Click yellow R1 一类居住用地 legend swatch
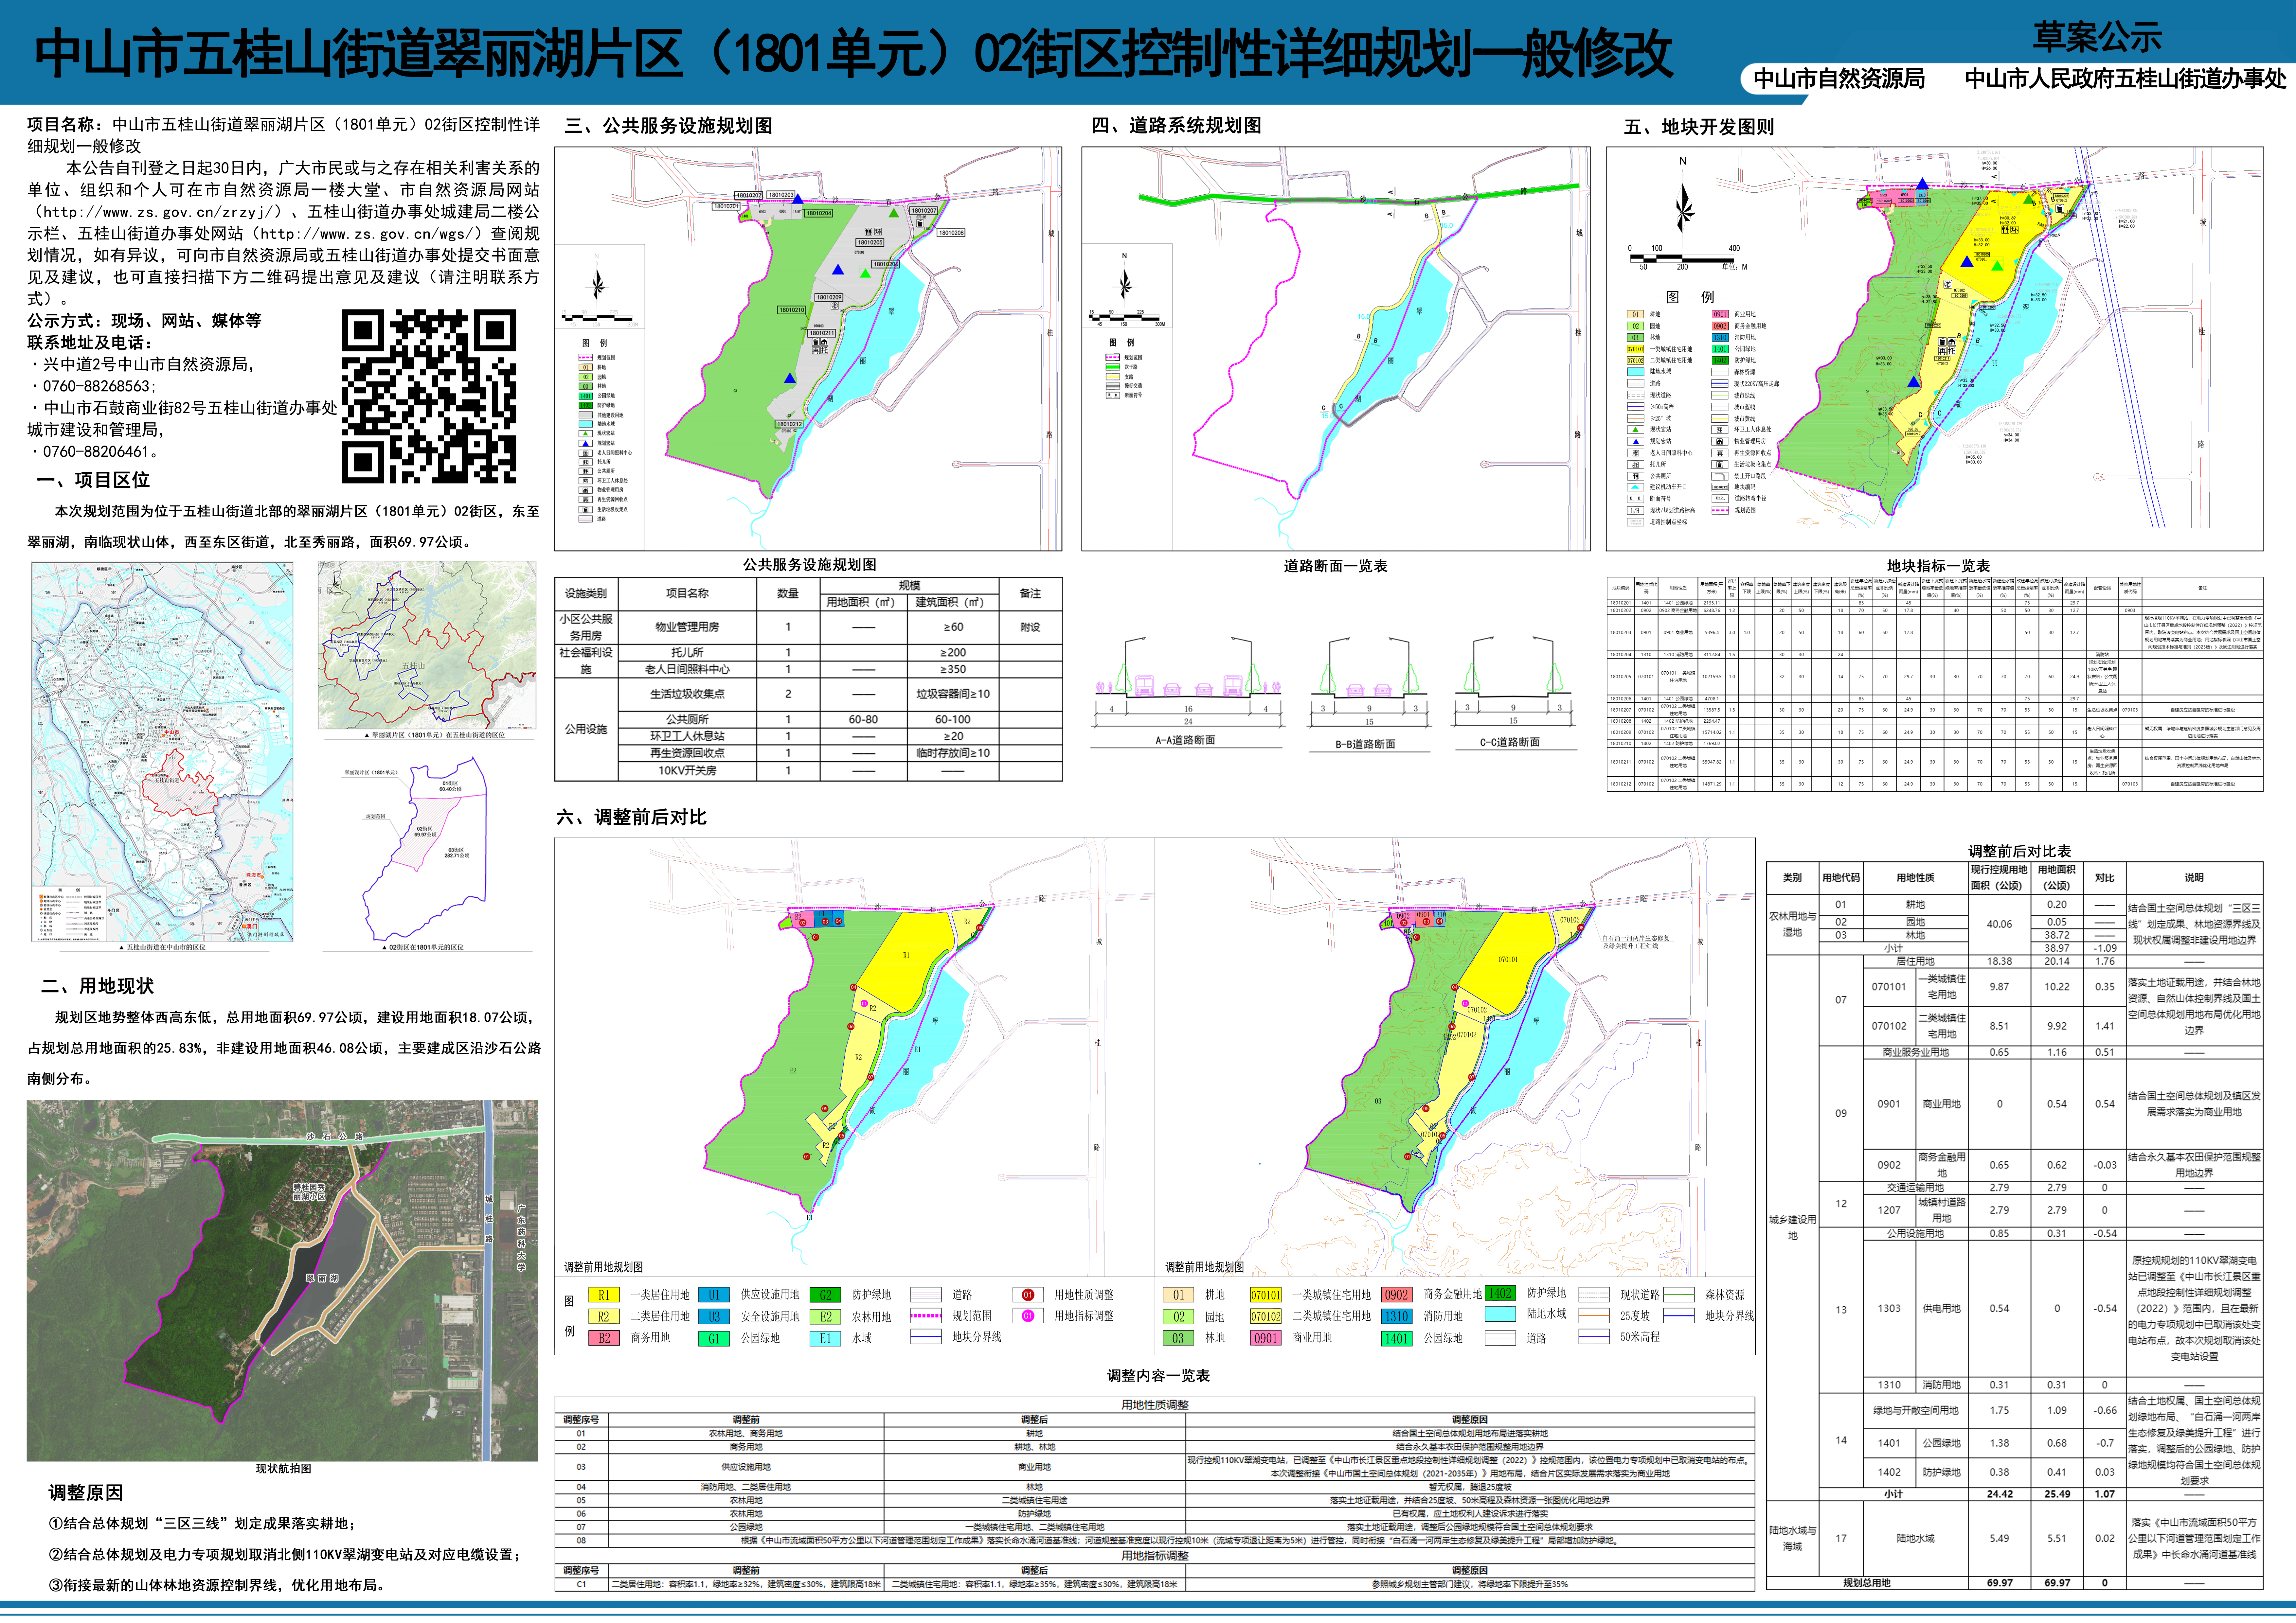 (604, 1295)
